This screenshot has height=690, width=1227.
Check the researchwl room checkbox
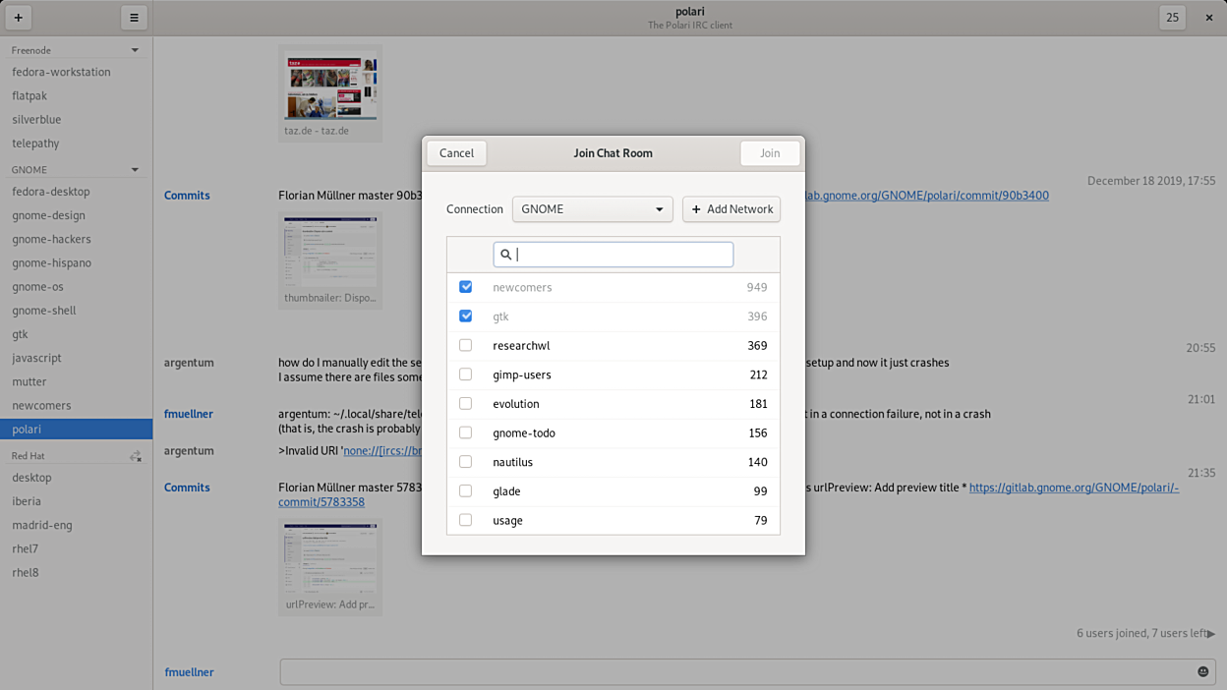click(x=466, y=345)
